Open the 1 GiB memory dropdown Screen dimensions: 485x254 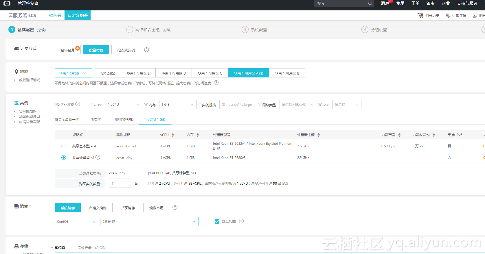pos(178,104)
